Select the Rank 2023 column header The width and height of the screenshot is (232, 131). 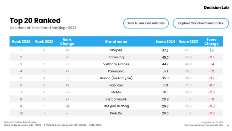pyautogui.click(x=44, y=42)
